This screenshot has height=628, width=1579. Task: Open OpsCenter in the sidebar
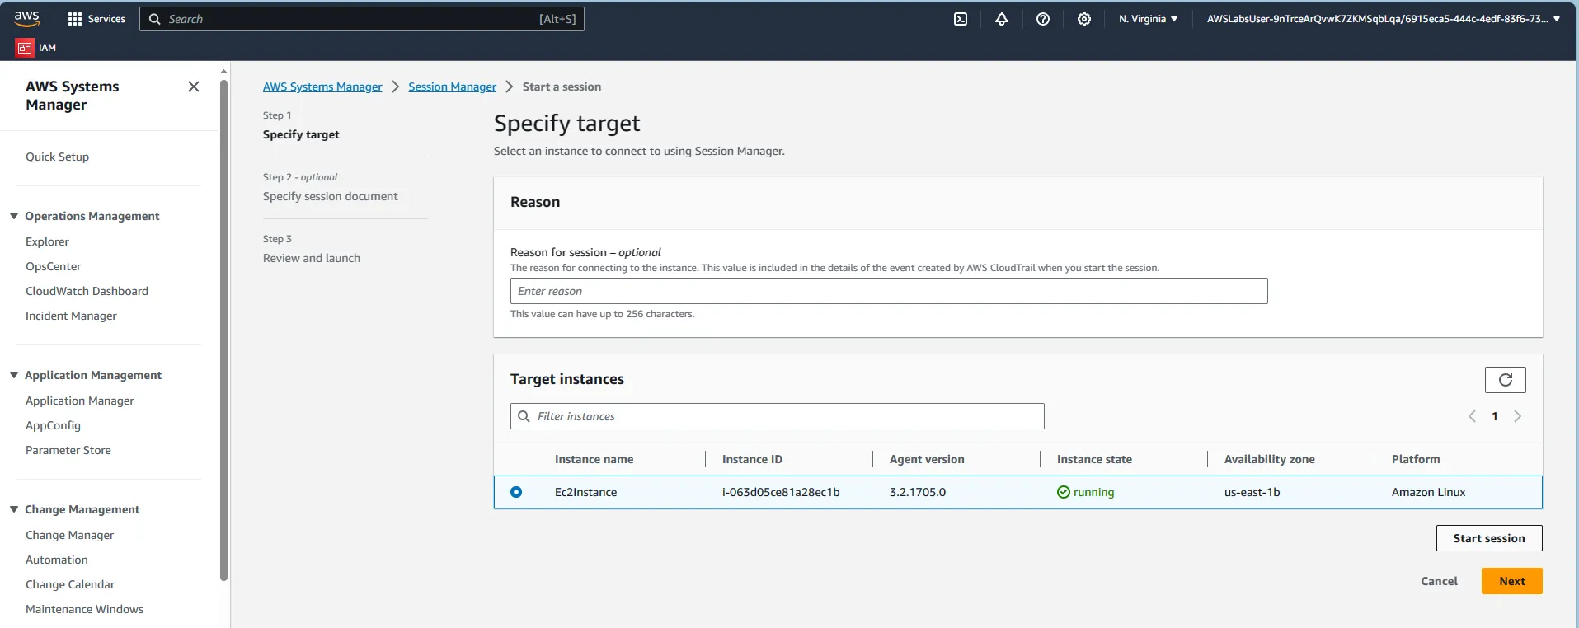coord(54,266)
